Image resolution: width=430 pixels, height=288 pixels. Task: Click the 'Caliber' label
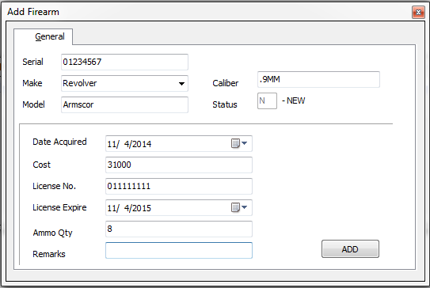coord(226,83)
